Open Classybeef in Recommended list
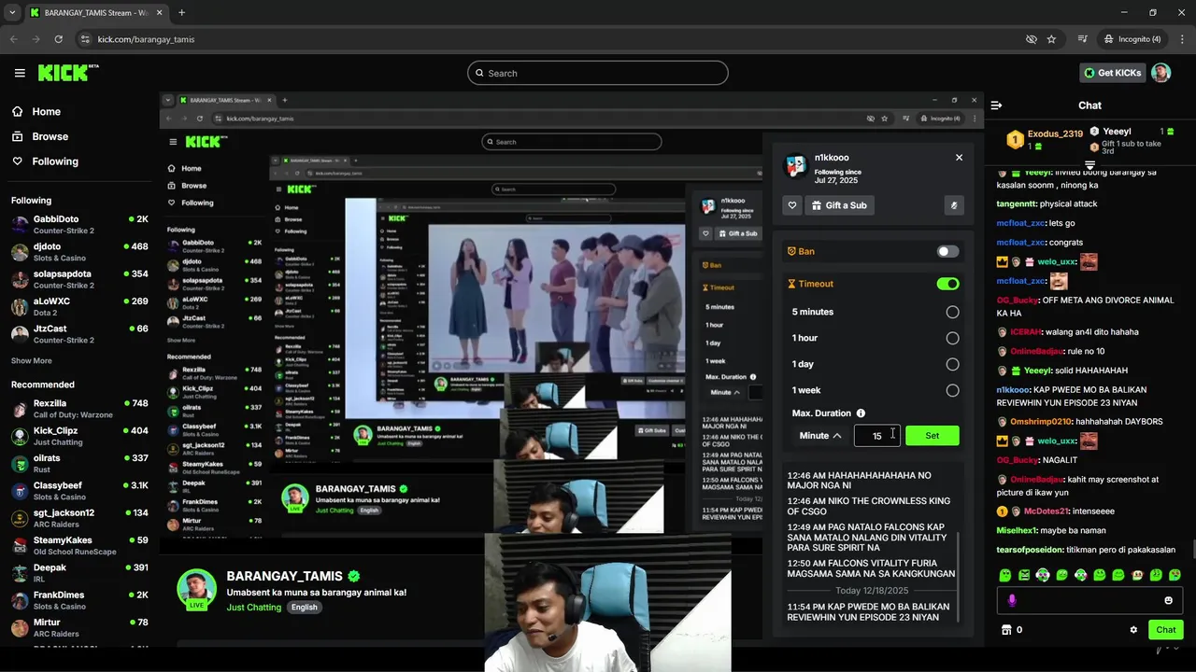This screenshot has width=1196, height=672. pos(79,490)
